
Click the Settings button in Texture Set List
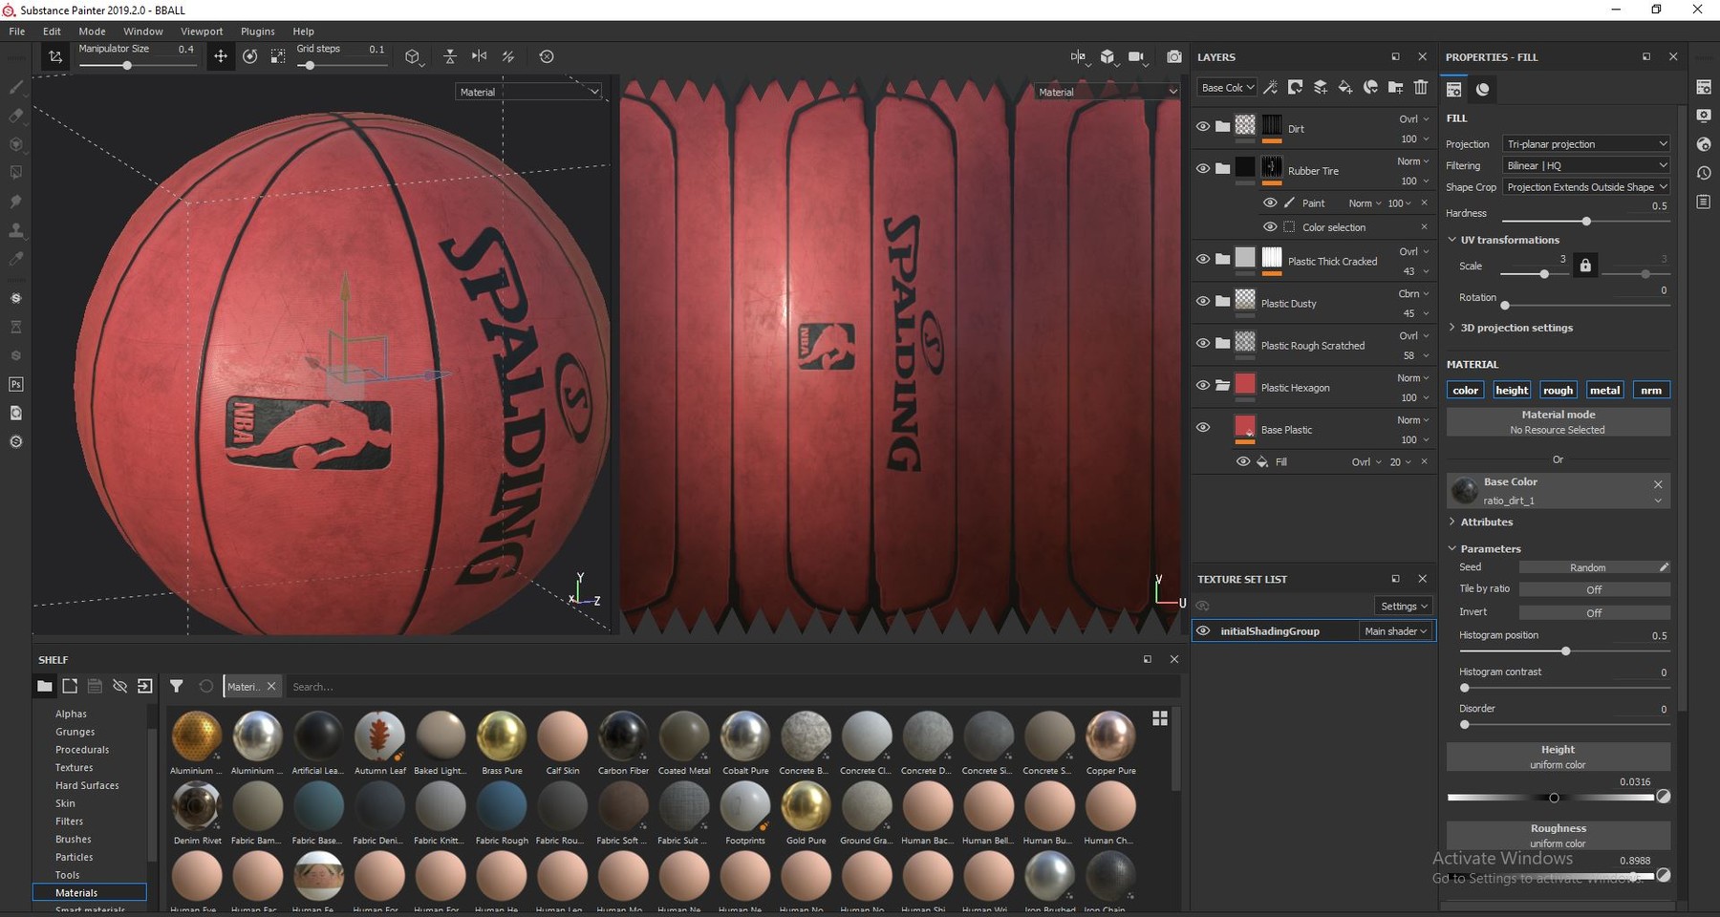(1403, 606)
